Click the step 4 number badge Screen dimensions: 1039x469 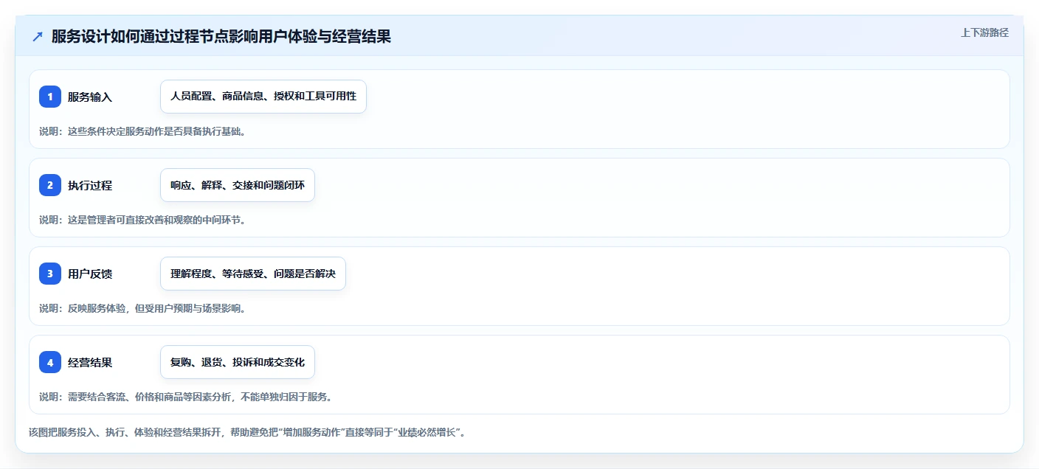pyautogui.click(x=50, y=362)
